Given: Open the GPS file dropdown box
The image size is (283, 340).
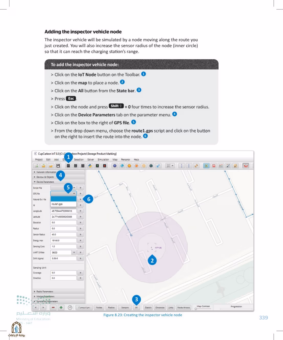Looking at the screenshot, I should (x=63, y=194).
